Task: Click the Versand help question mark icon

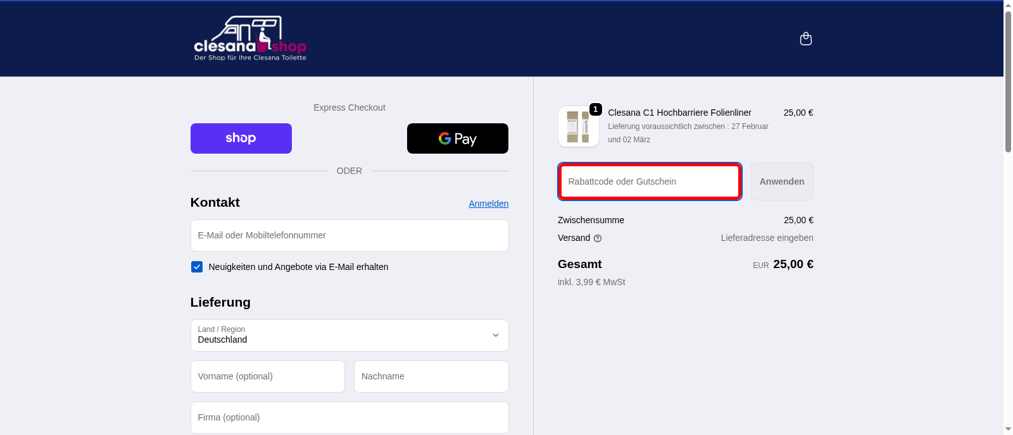Action: (598, 238)
